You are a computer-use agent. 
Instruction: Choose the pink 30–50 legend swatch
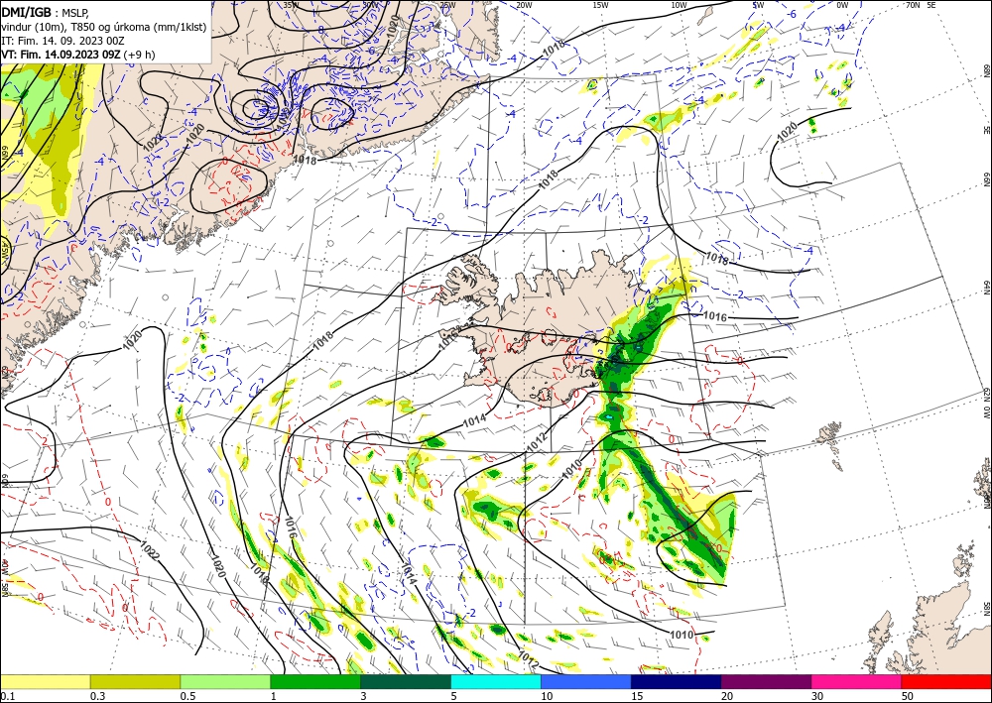point(857,681)
